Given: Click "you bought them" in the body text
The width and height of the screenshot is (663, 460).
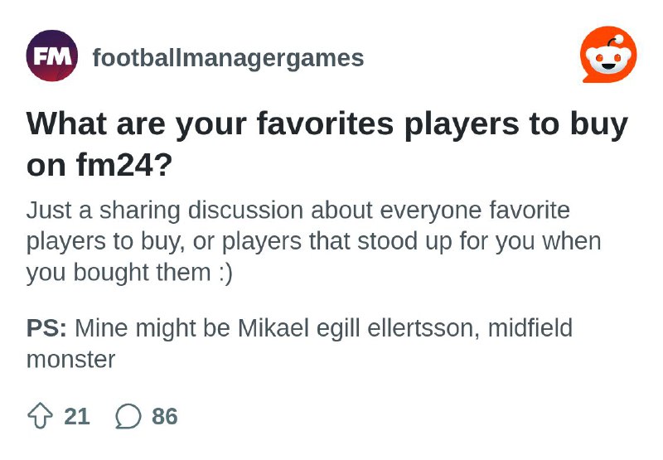Looking at the screenshot, I should click(119, 273).
